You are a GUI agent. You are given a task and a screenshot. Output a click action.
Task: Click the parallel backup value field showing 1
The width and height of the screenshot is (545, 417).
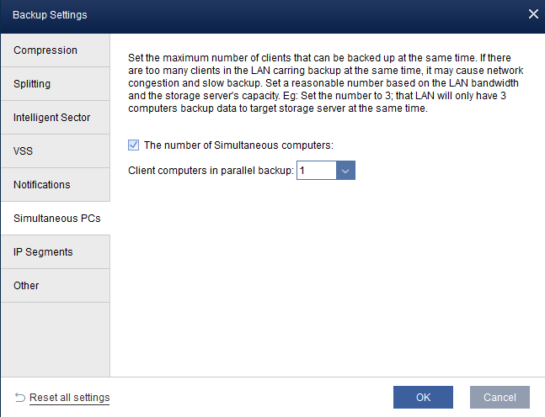316,171
